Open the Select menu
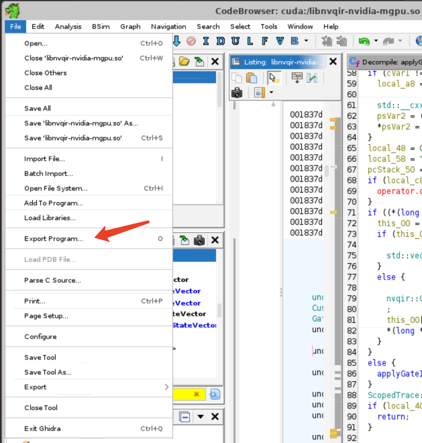The width and height of the screenshot is (422, 443). tap(240, 27)
